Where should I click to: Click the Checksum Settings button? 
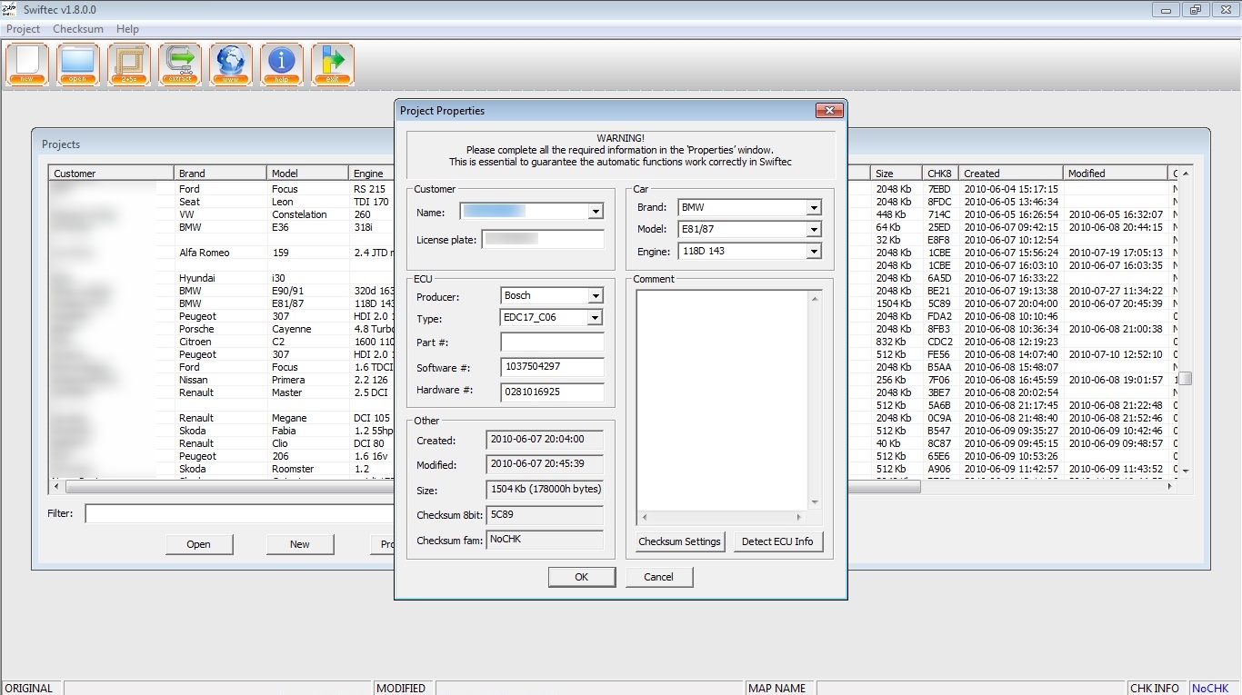pyautogui.click(x=679, y=541)
